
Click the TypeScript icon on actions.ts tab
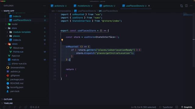pyautogui.click(x=52, y=6)
